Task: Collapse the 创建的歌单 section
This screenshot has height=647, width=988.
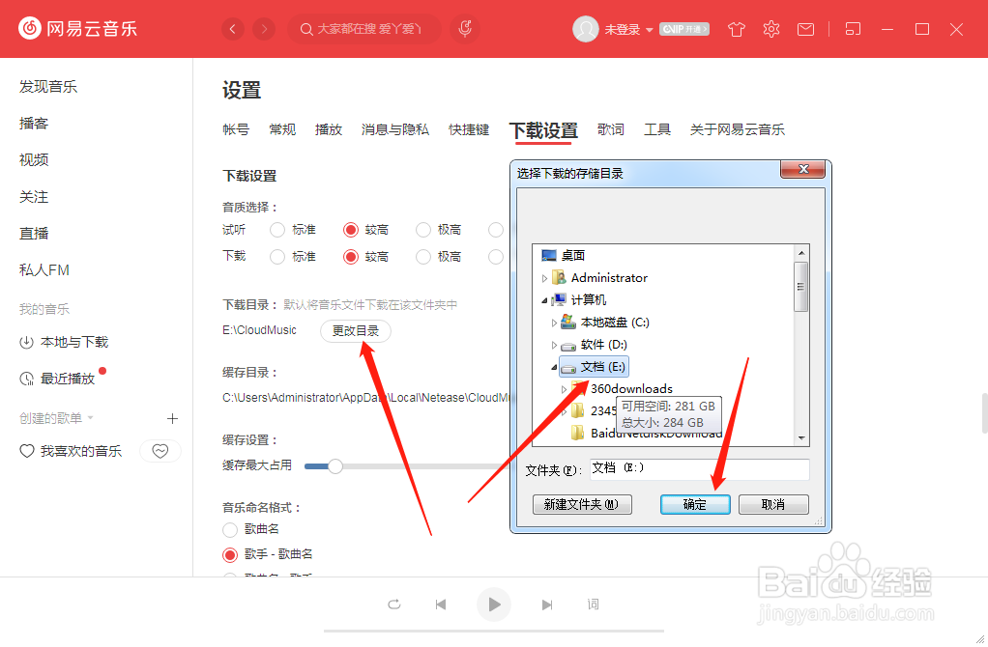Action: click(90, 418)
